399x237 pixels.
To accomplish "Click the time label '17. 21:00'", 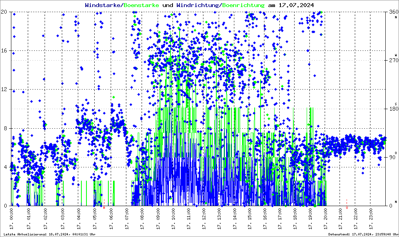I will pos(340,219).
